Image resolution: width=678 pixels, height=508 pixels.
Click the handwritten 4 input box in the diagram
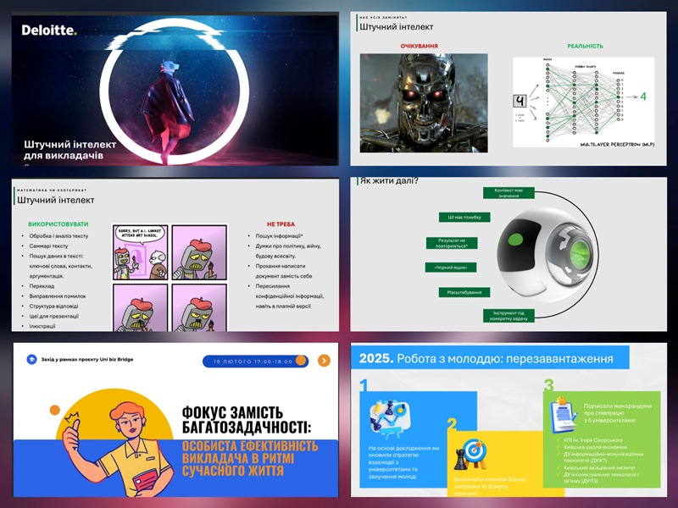coord(520,101)
